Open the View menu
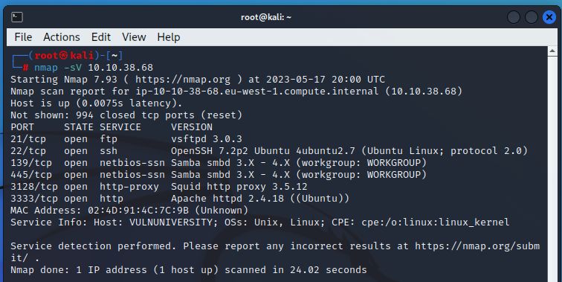 click(134, 37)
